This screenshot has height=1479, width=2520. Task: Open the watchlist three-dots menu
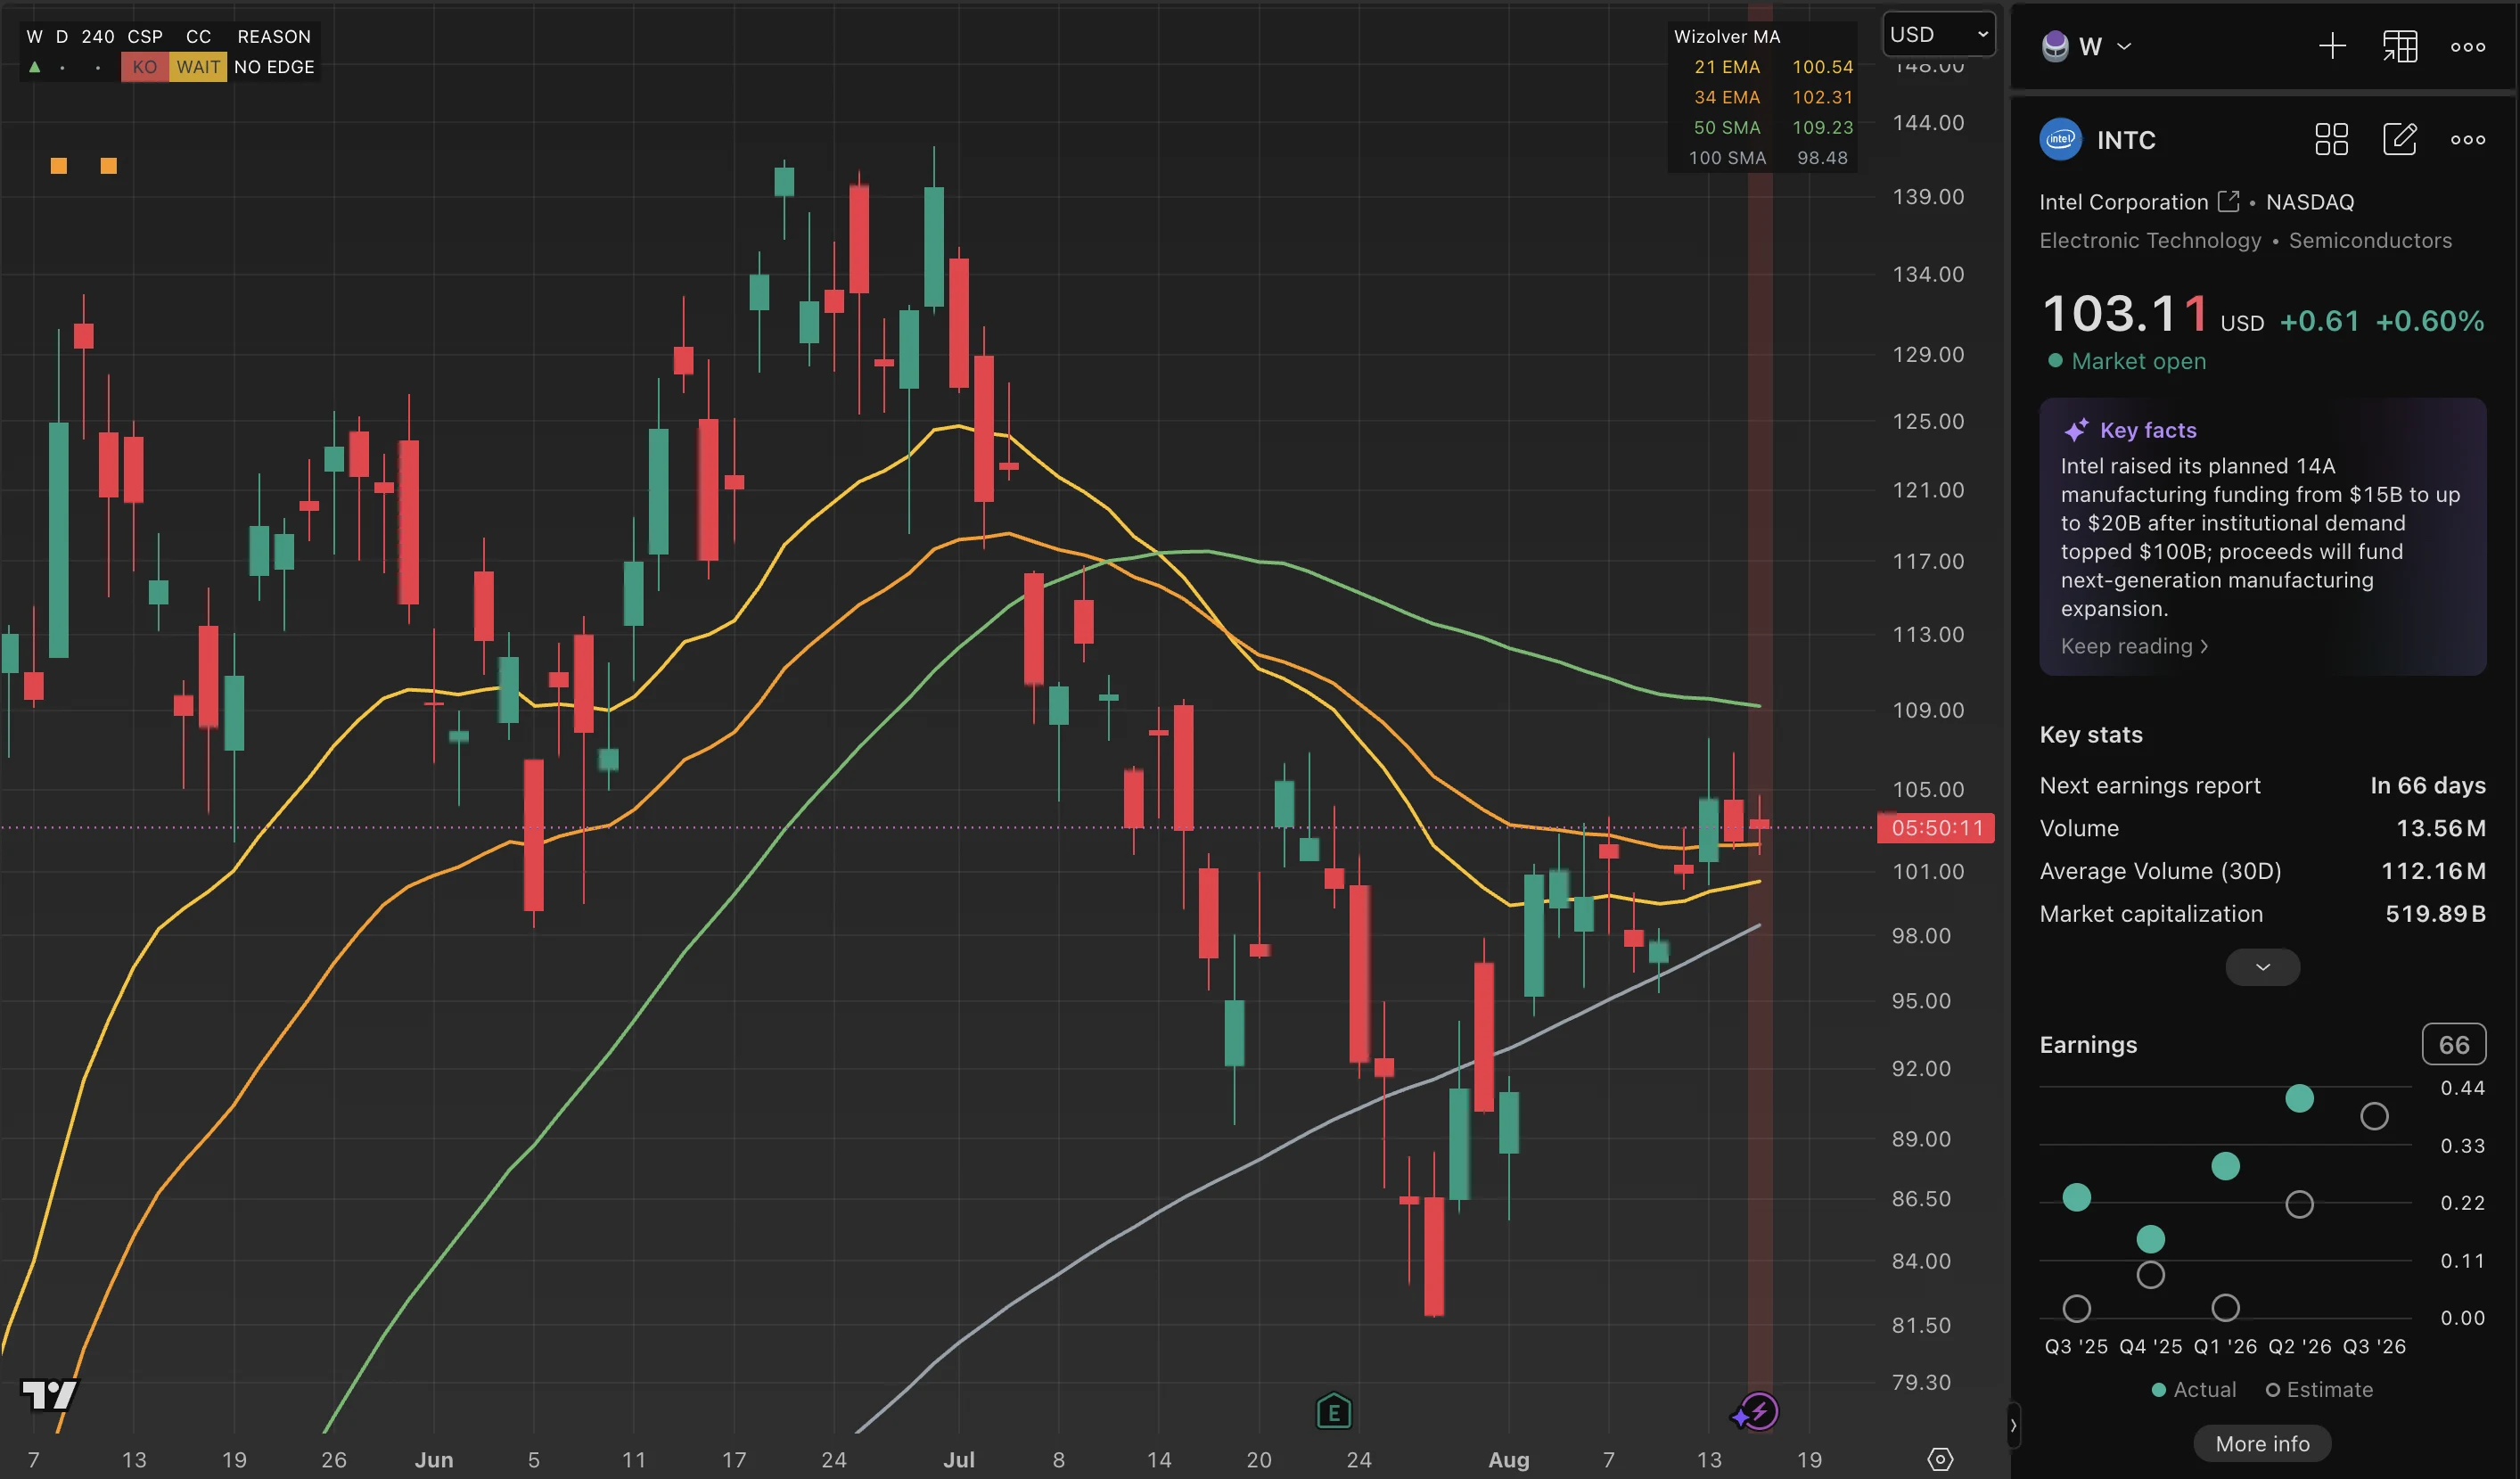pos(2468,46)
